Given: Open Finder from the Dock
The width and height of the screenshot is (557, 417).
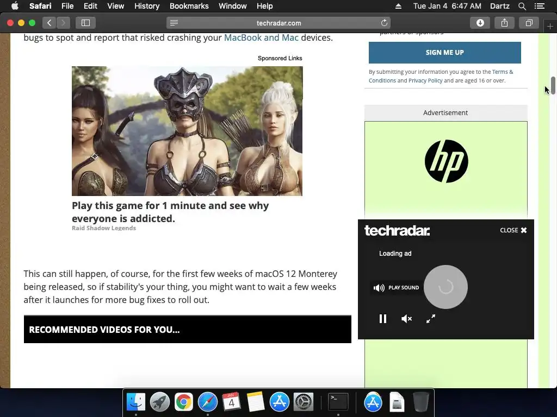Looking at the screenshot, I should coord(136,402).
